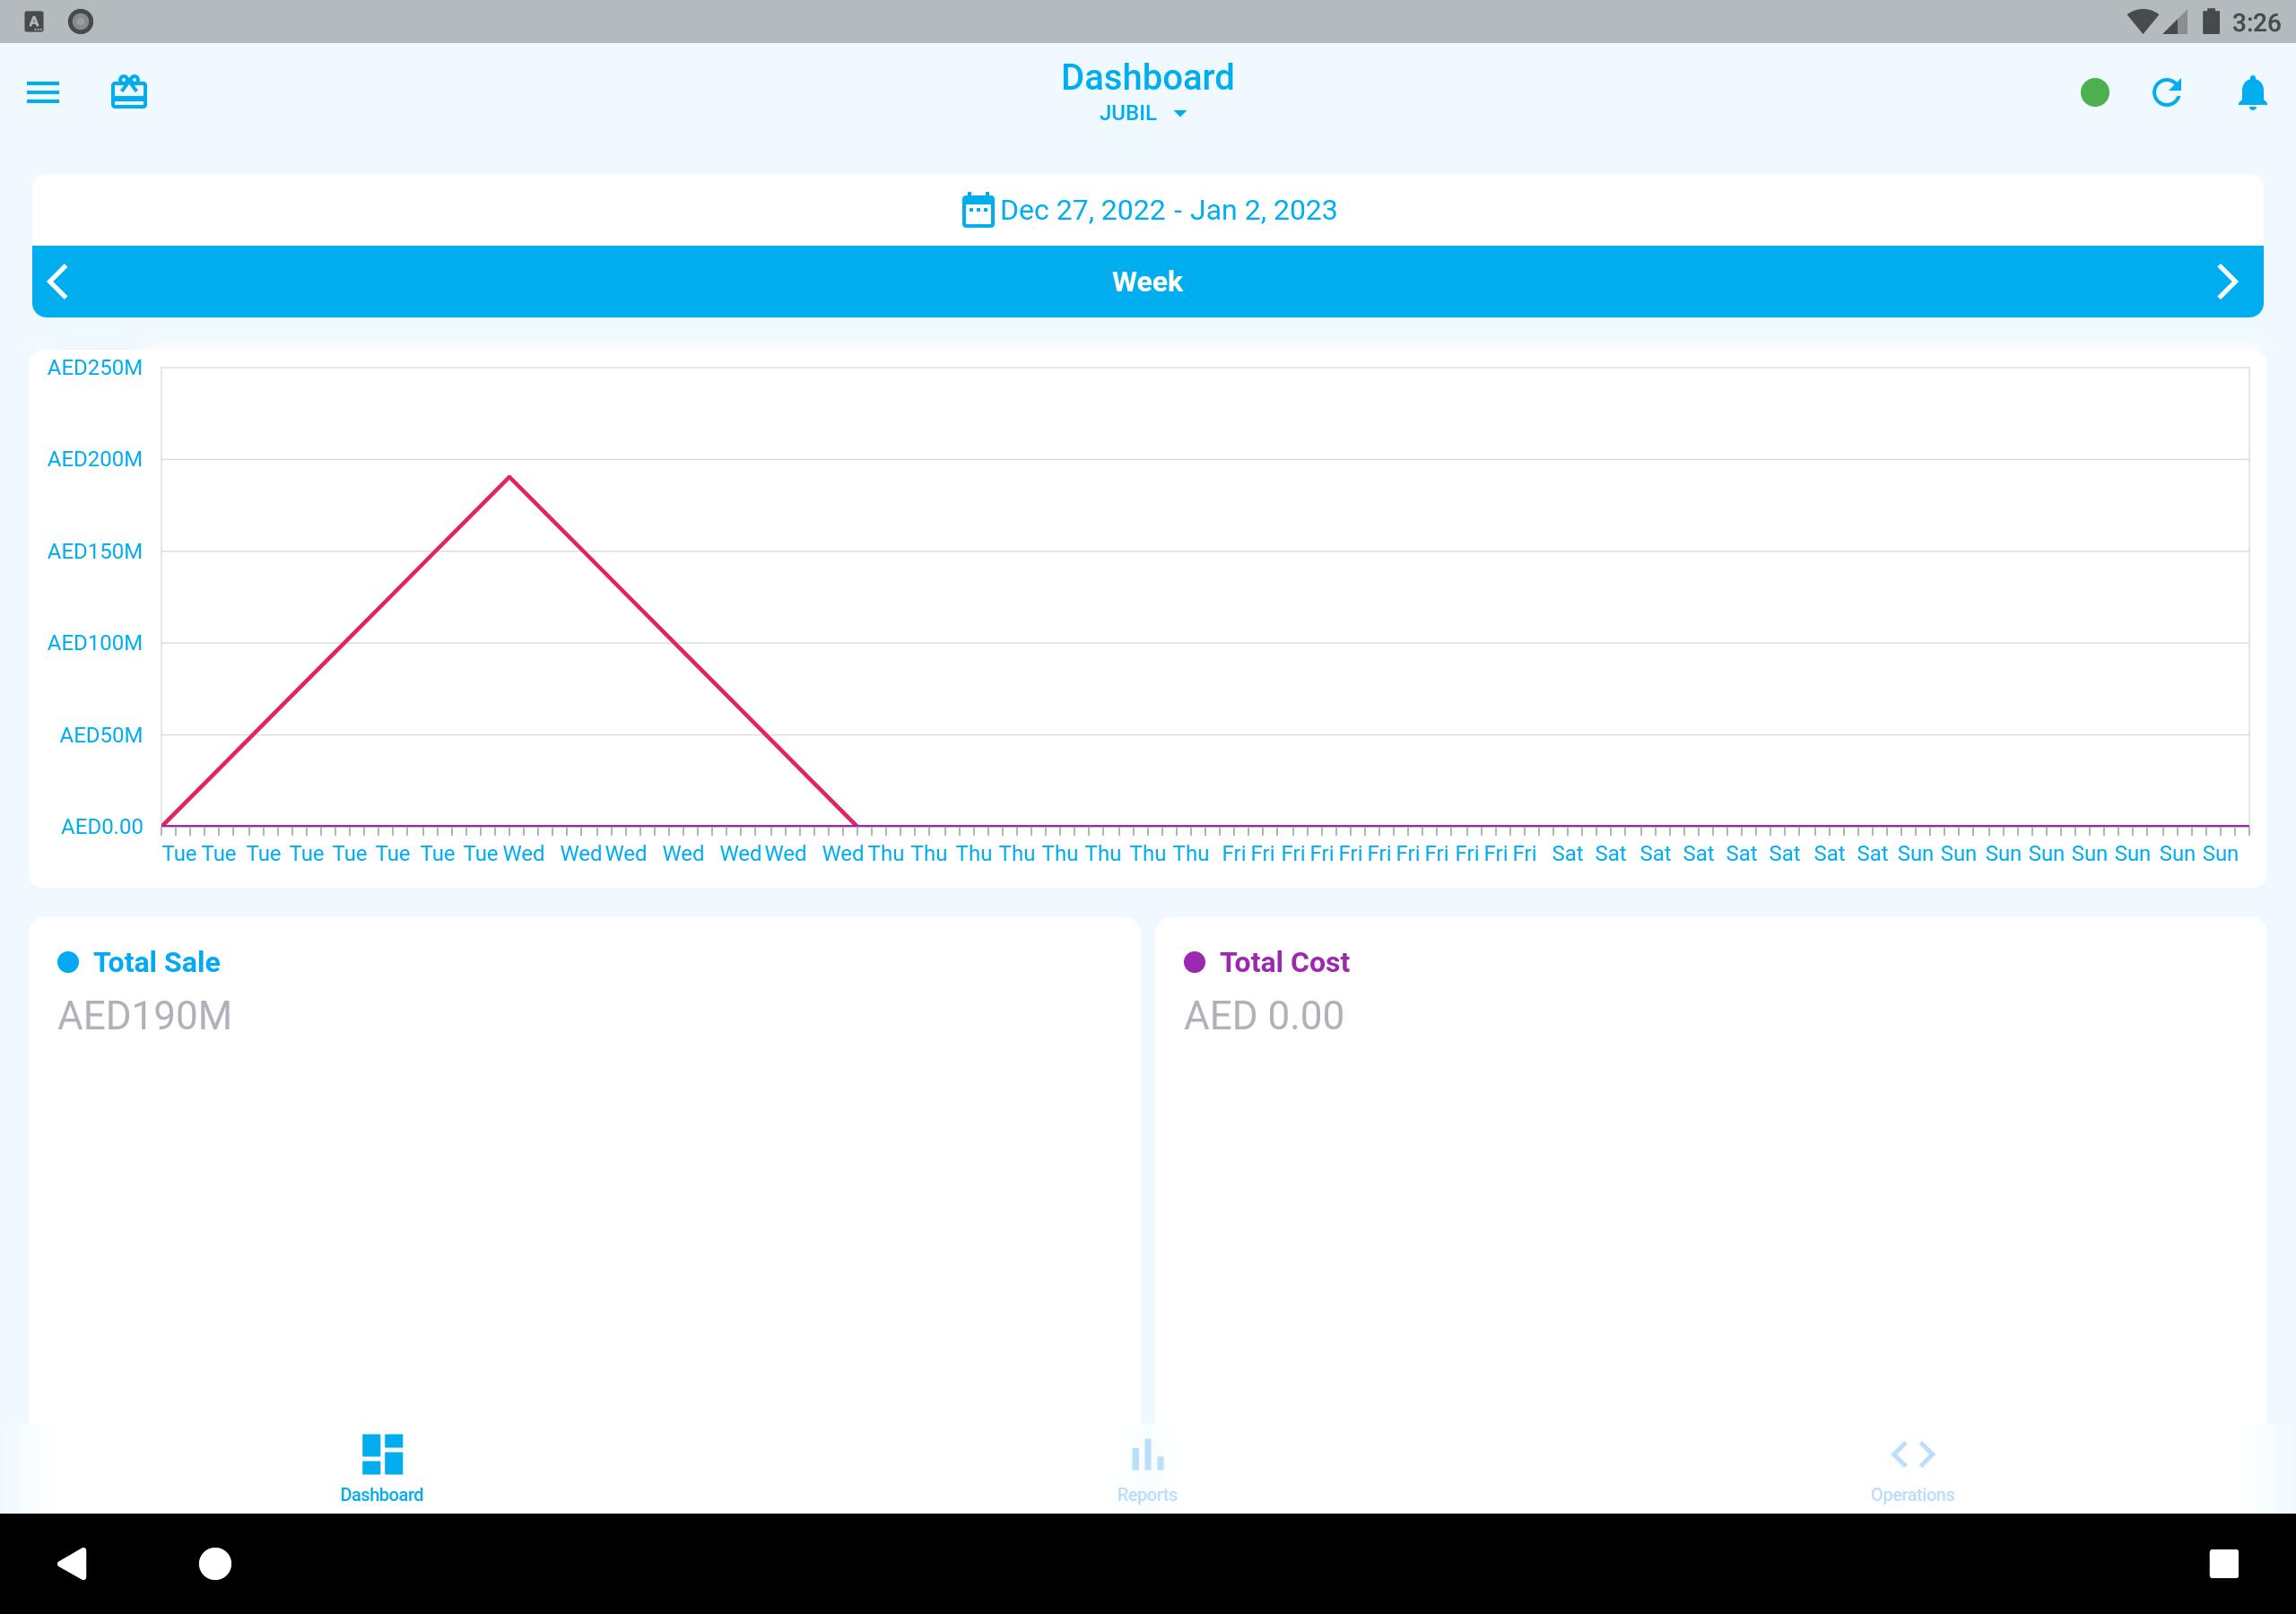Switch to the Operations tab
2296x1614 pixels.
[1912, 1468]
